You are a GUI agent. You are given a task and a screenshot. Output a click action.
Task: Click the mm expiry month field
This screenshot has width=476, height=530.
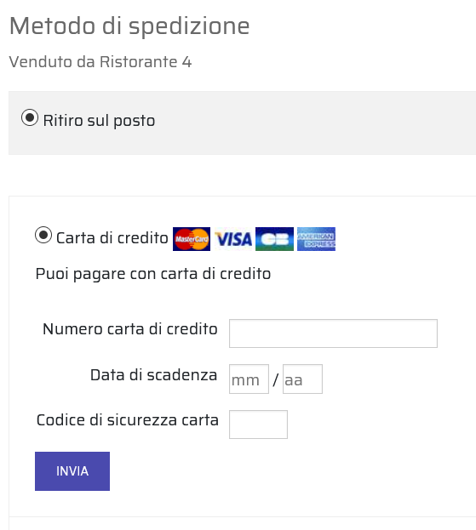(x=249, y=379)
